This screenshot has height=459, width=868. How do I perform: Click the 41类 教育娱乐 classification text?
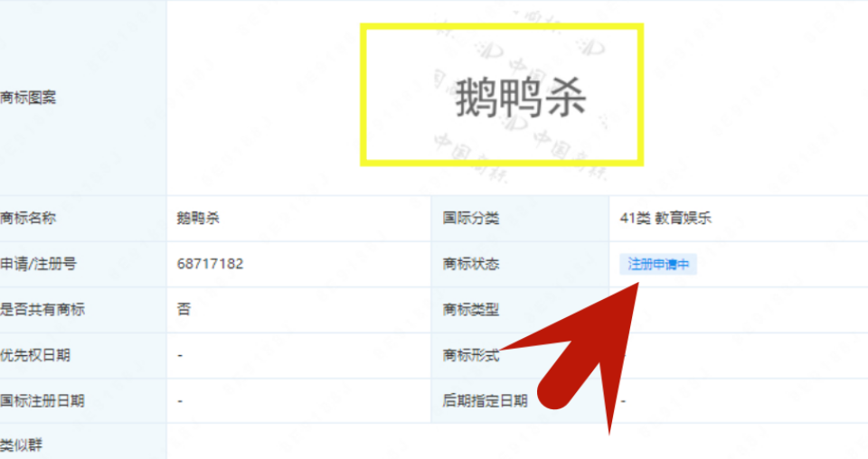[665, 218]
